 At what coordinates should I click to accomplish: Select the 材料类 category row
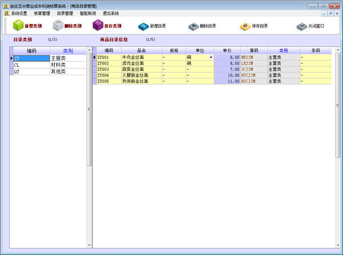[48, 65]
